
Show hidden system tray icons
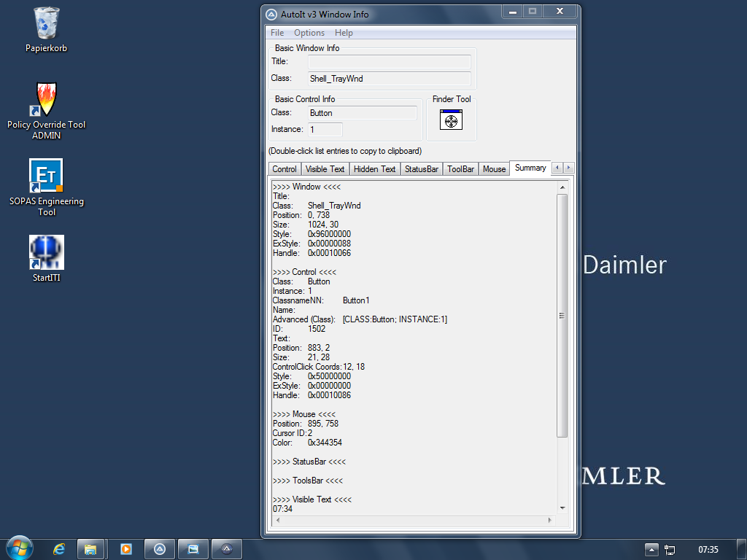[651, 549]
